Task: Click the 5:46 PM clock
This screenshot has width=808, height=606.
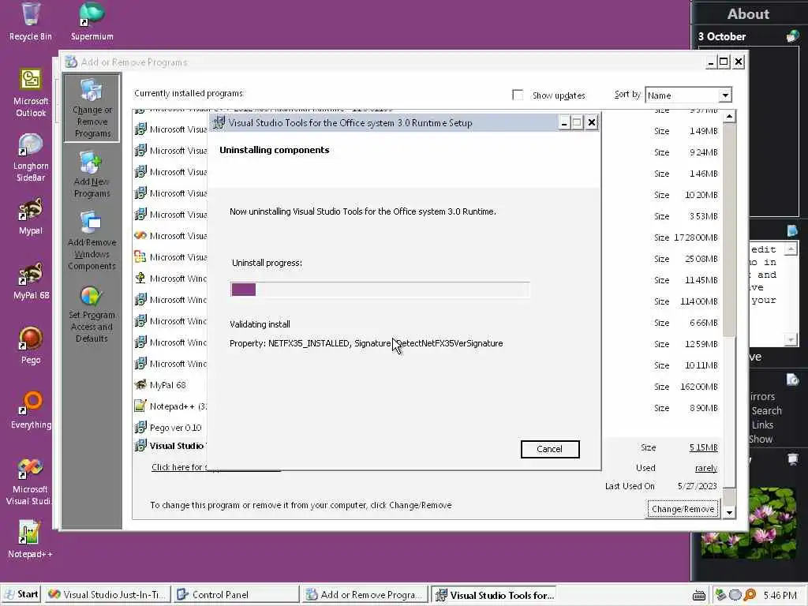Action: tap(780, 595)
